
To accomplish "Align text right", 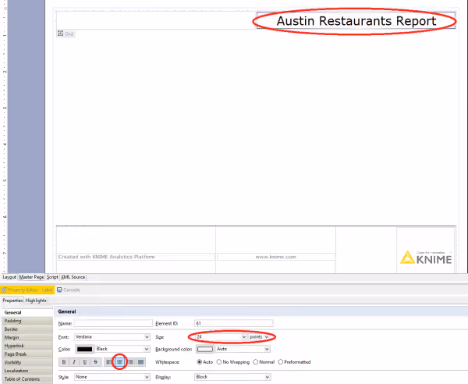I will click(x=130, y=362).
